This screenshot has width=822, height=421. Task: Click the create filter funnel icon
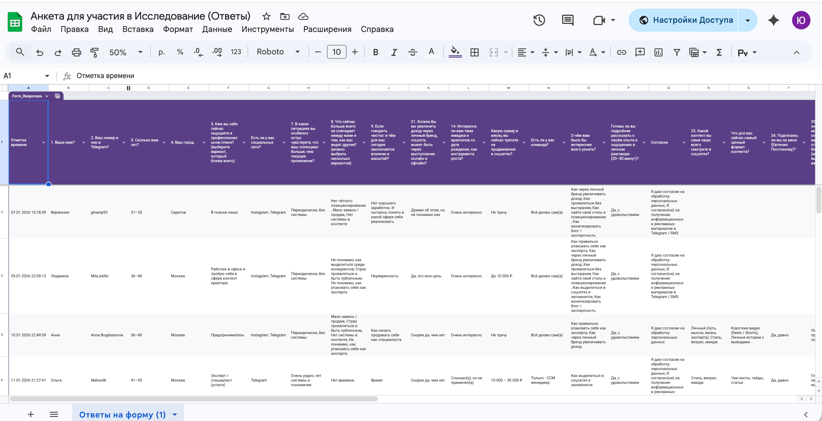click(x=676, y=52)
